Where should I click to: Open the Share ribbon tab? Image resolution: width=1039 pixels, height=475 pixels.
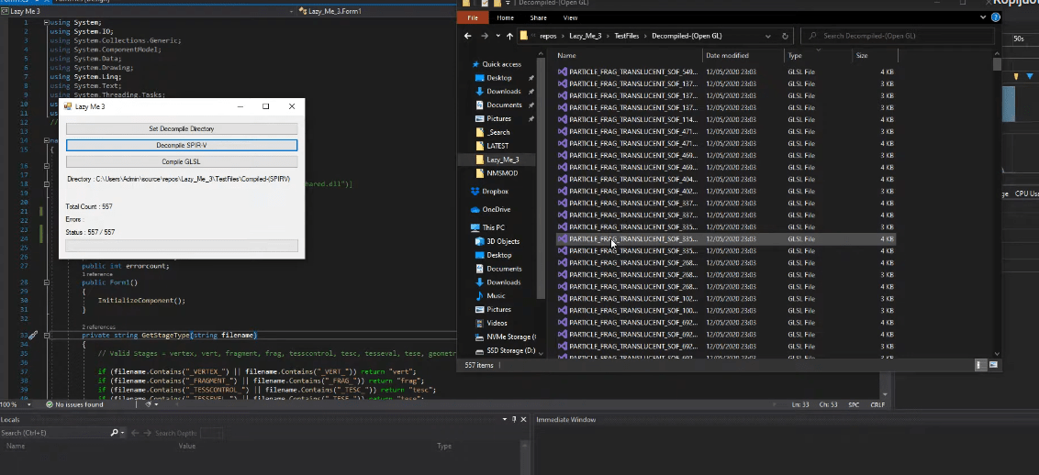click(x=538, y=17)
